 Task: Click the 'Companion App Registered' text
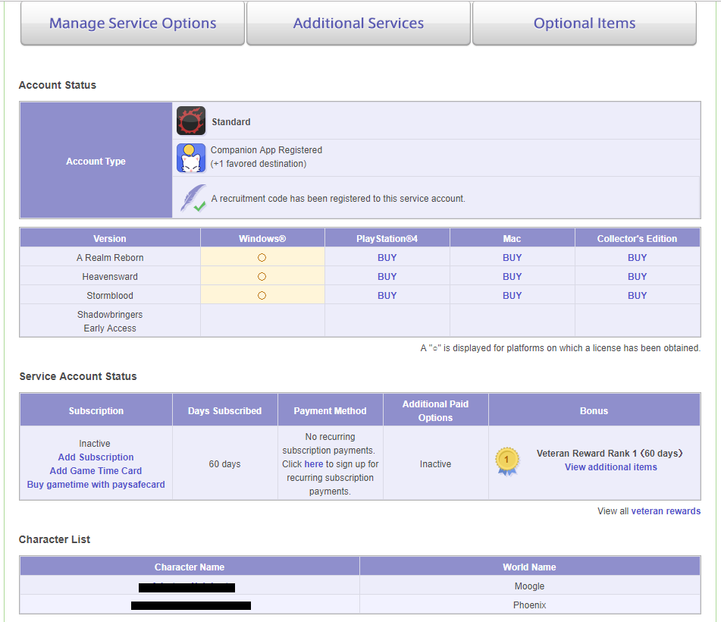coord(266,150)
